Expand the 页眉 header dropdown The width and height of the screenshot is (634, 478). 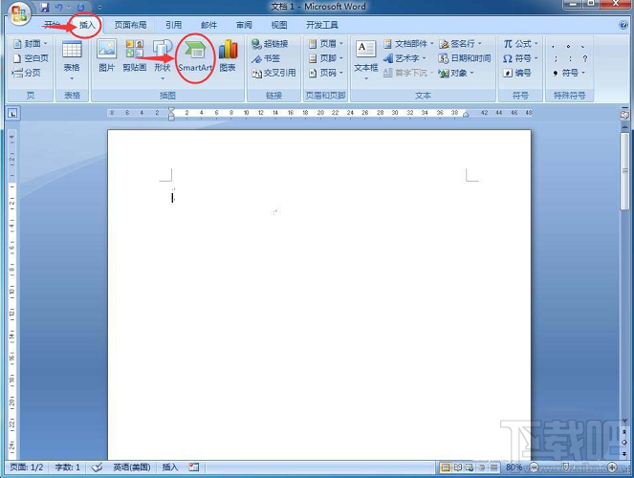click(326, 44)
